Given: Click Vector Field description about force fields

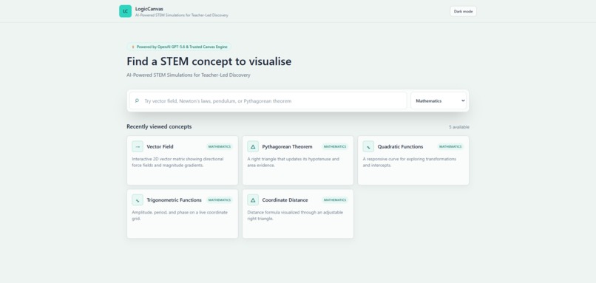Looking at the screenshot, I should [177, 163].
